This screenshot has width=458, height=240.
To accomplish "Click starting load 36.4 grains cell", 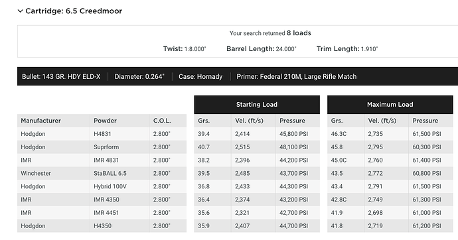I will (x=212, y=200).
